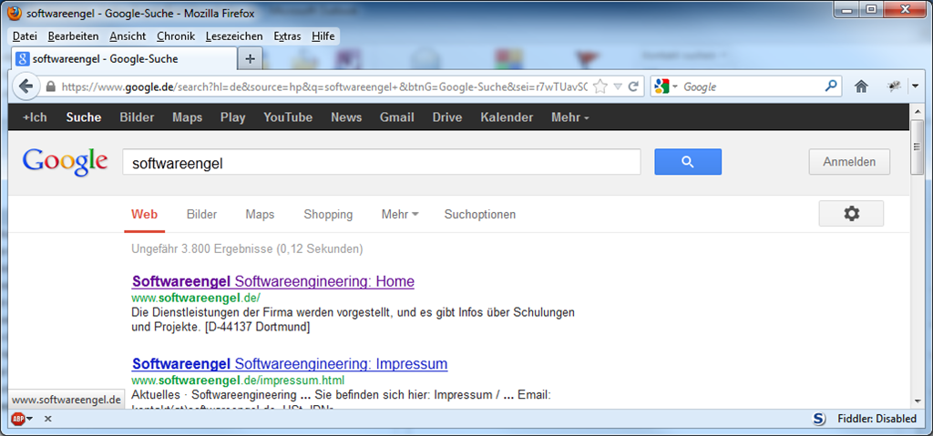Click the Adblock Plus ABP icon

pyautogui.click(x=18, y=419)
